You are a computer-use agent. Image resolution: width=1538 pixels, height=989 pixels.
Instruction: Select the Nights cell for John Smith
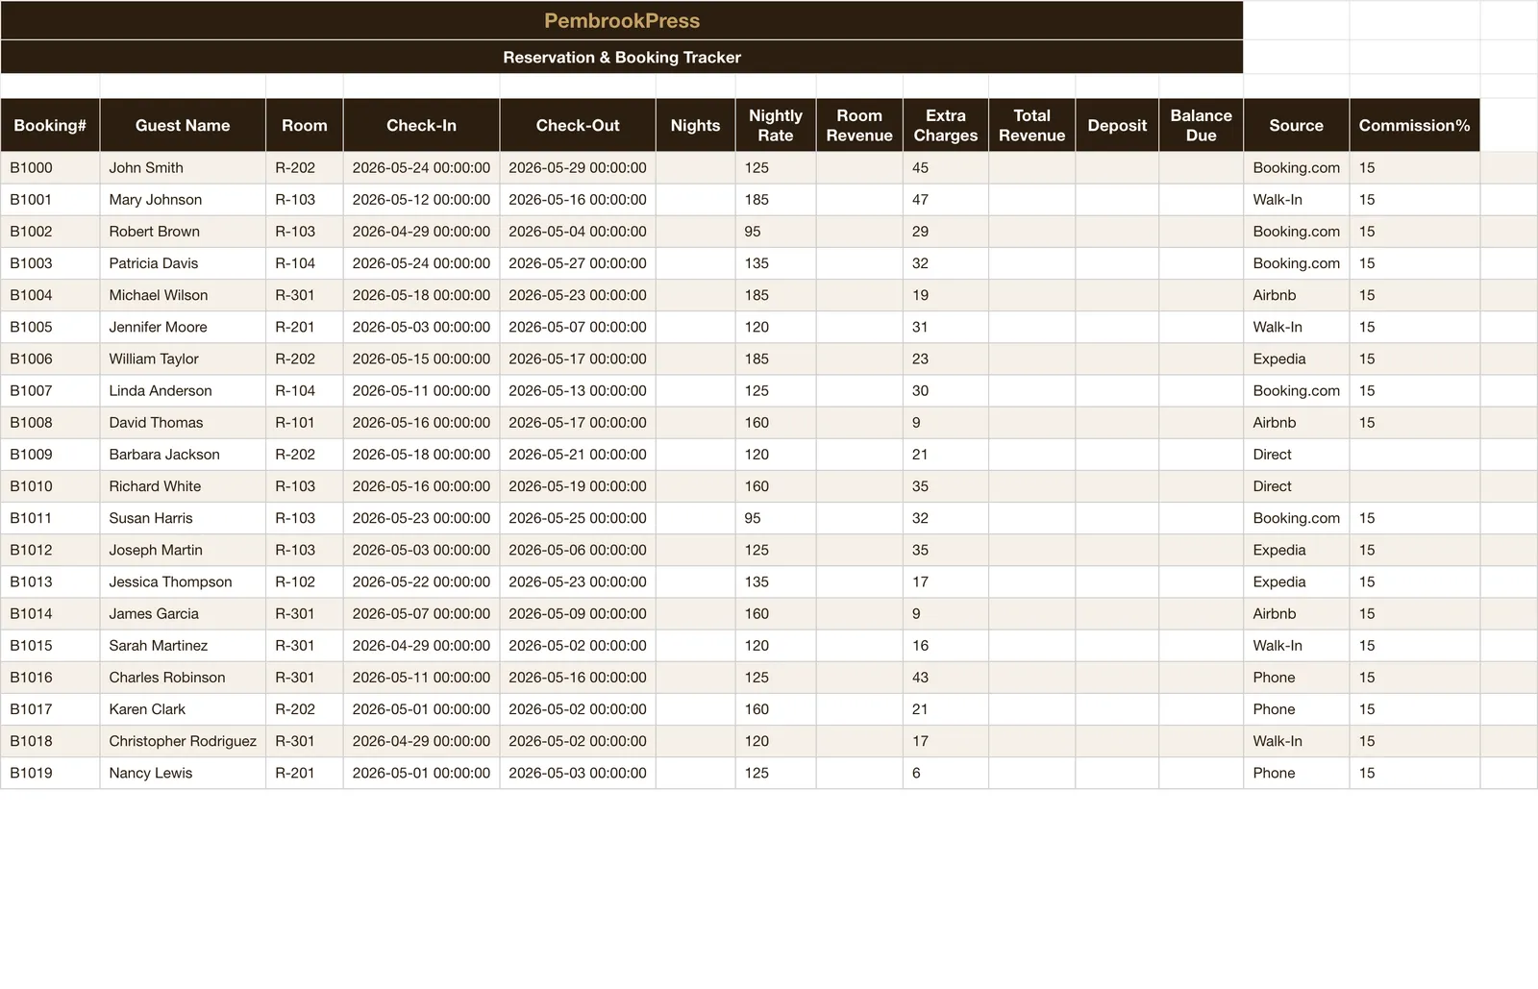click(695, 167)
